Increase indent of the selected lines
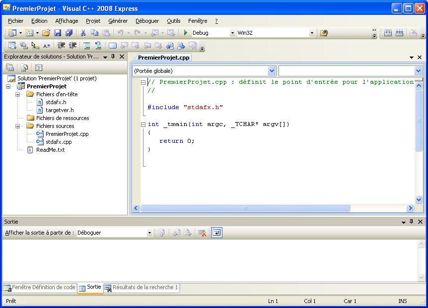The height and width of the screenshot is (308, 428). (72, 46)
